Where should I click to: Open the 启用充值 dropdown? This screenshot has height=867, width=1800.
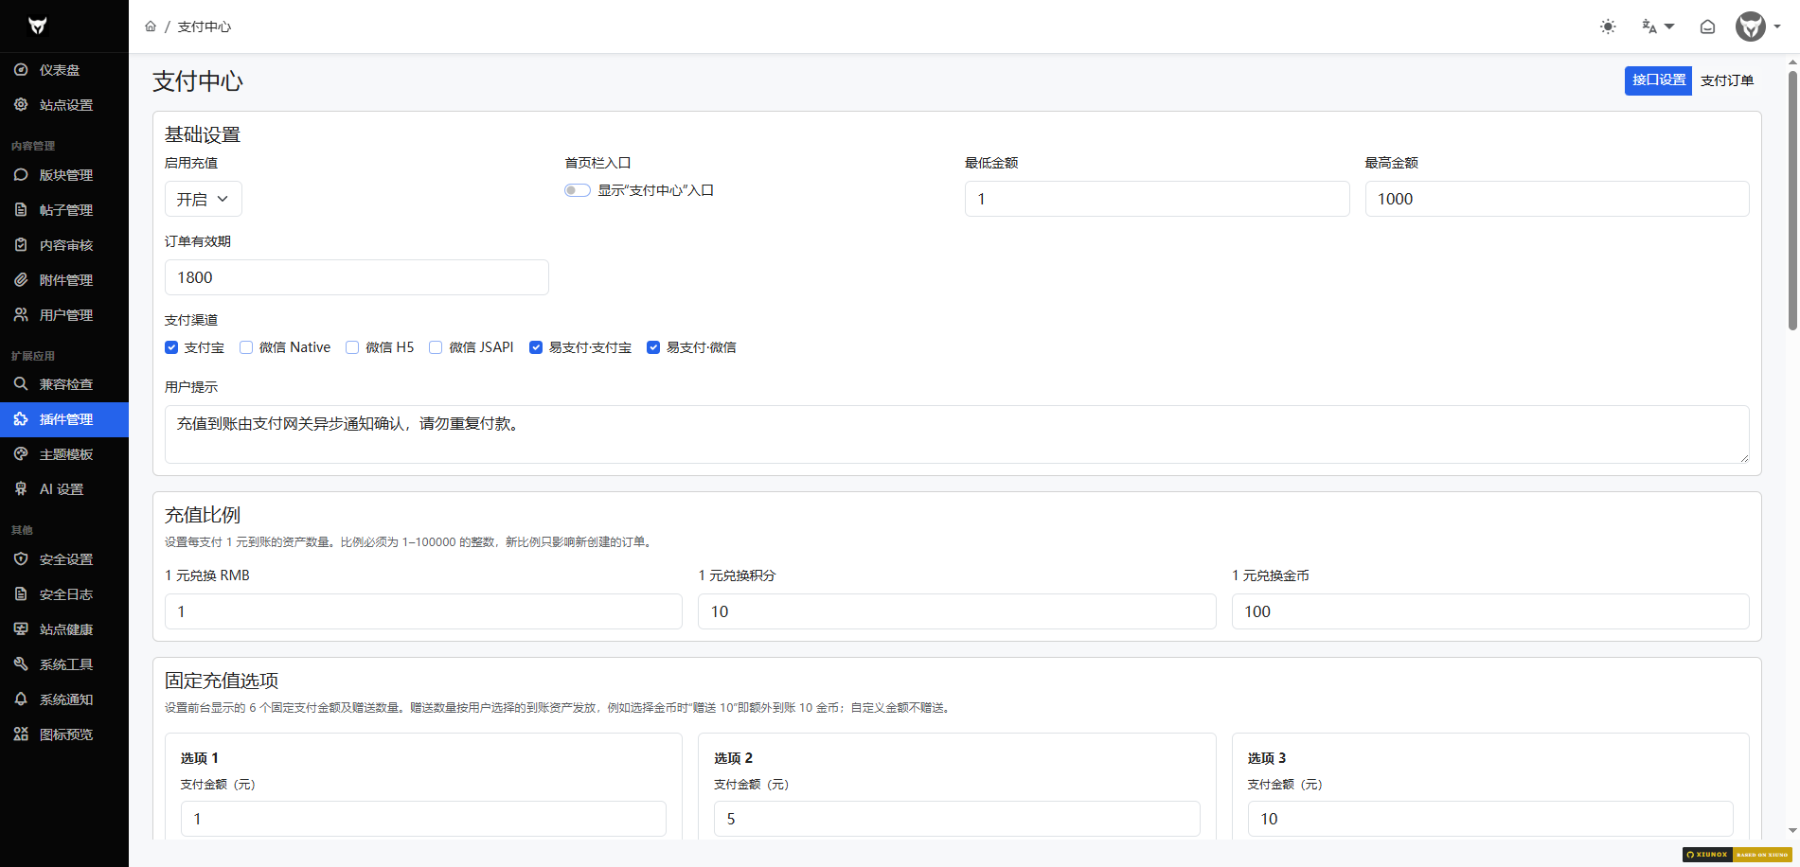tap(204, 199)
